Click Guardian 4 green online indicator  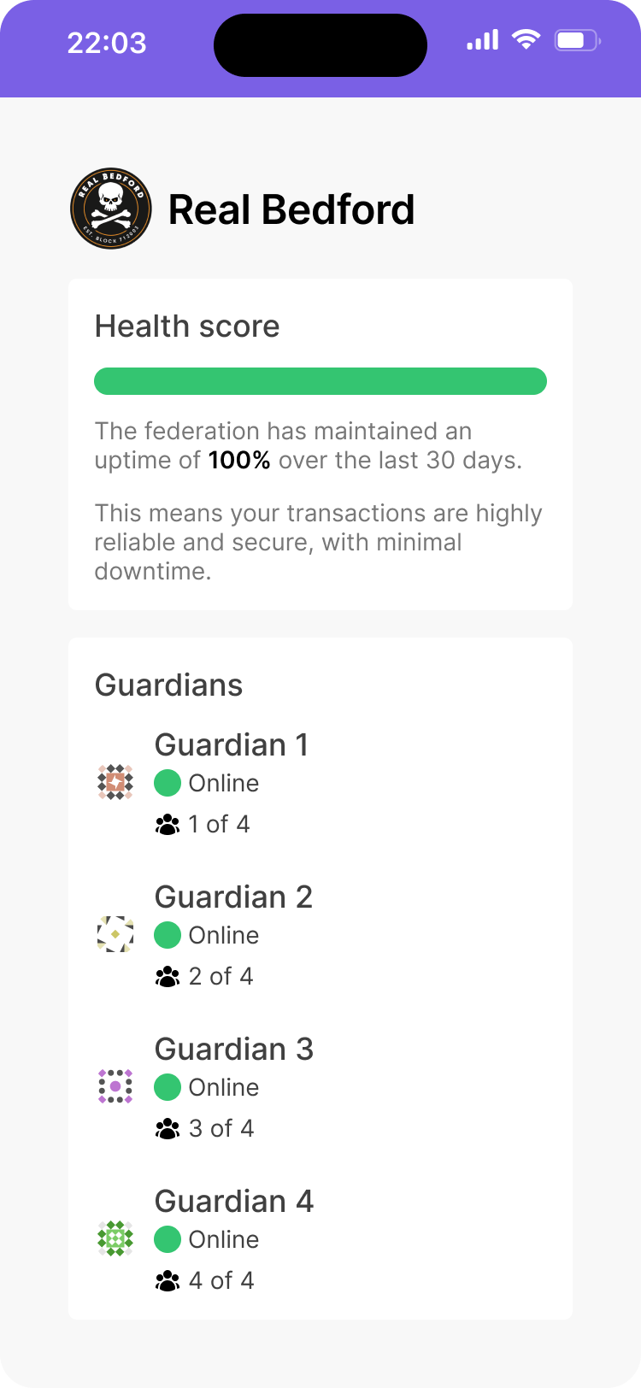coord(168,1239)
